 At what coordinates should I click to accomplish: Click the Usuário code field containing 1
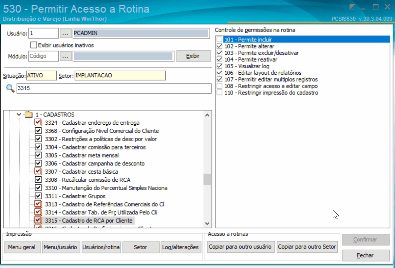[43, 33]
